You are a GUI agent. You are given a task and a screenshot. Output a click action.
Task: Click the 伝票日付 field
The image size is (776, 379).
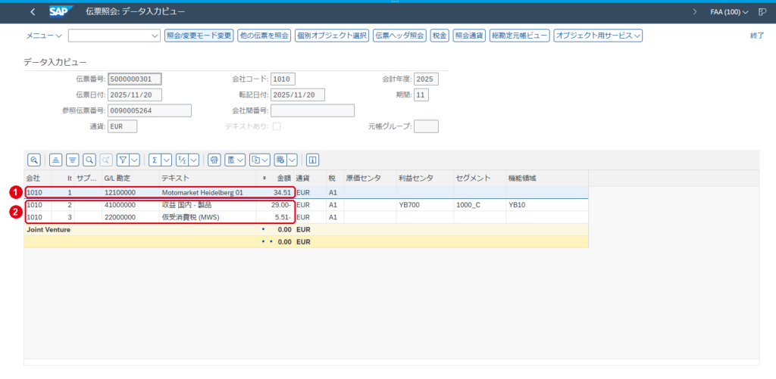point(135,95)
